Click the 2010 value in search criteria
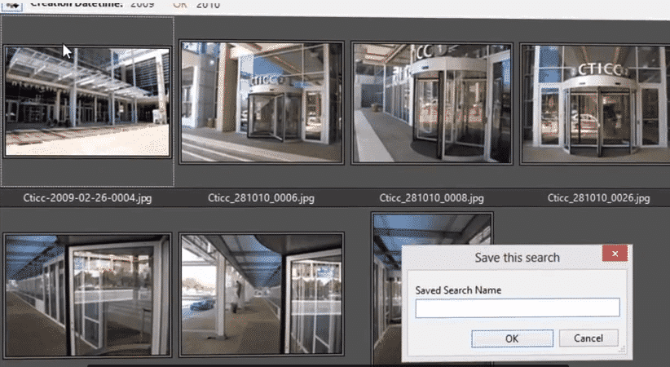This screenshot has height=367, width=670. (x=209, y=5)
